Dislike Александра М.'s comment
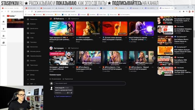The height and width of the screenshot is (110, 195). point(71,93)
